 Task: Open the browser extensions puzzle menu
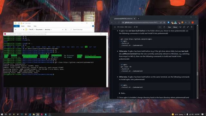pos(186,23)
